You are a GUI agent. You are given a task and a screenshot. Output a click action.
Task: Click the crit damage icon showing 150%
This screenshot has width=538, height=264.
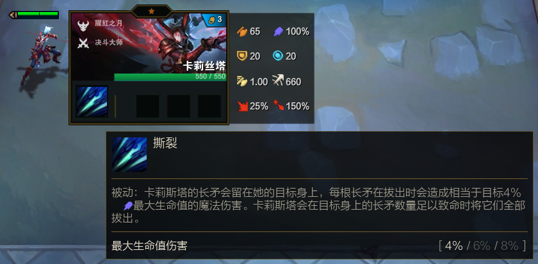click(278, 106)
